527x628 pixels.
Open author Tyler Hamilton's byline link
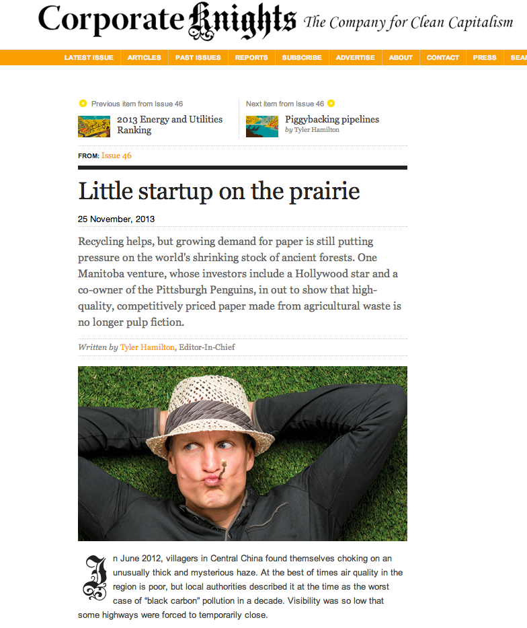[147, 347]
